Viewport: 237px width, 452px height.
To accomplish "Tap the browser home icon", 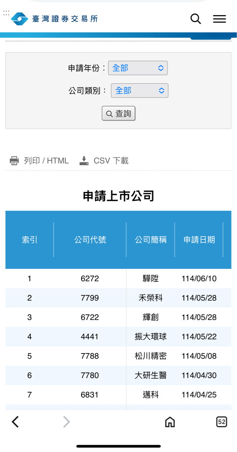I will click(170, 422).
